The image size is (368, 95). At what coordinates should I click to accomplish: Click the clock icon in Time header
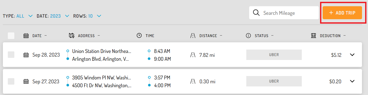[x=139, y=36]
